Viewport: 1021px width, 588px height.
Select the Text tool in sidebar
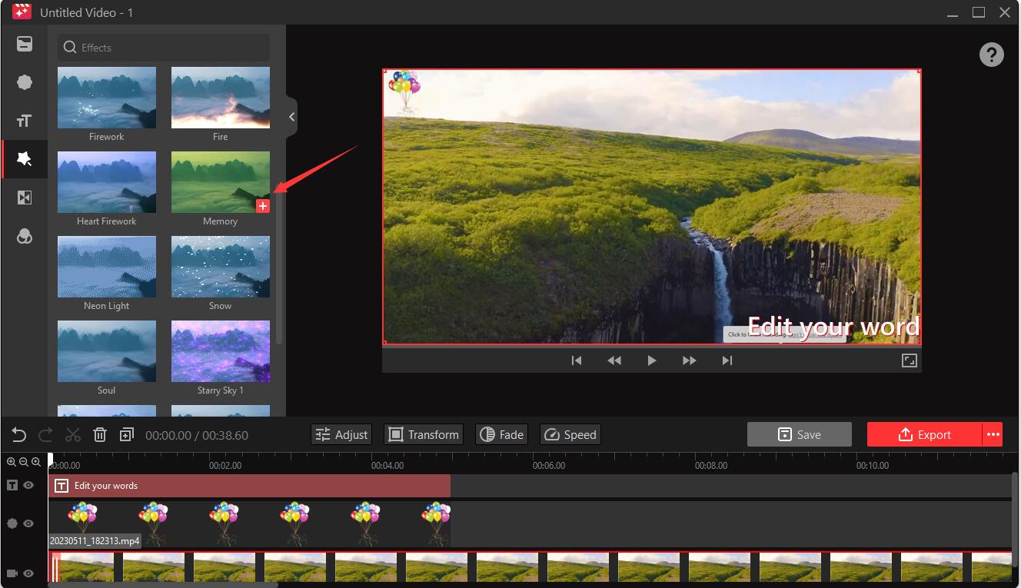tap(24, 121)
